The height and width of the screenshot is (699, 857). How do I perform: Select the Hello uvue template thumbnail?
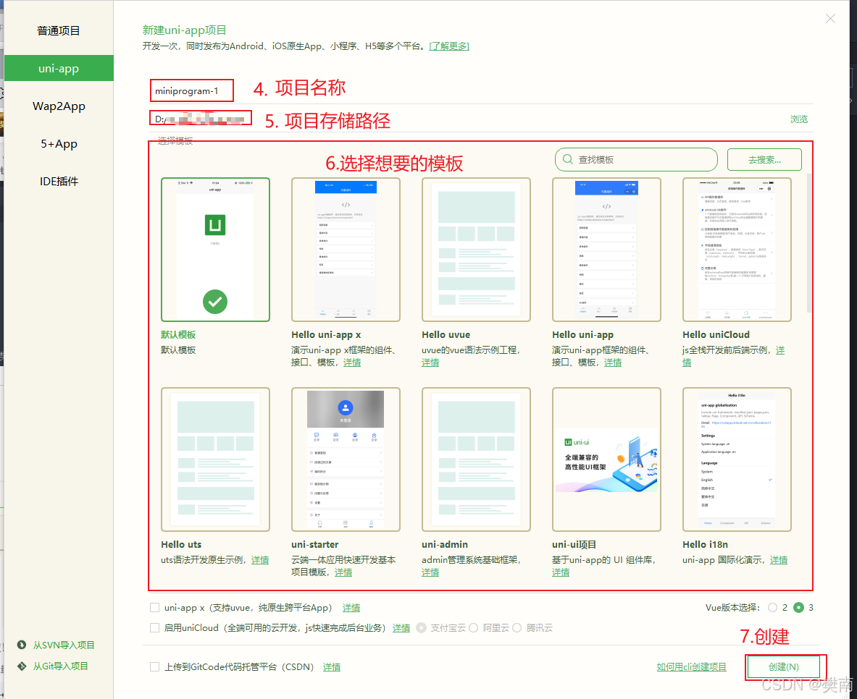476,250
